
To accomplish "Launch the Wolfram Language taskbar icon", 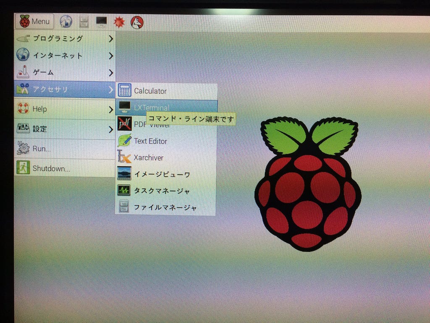I will point(137,21).
